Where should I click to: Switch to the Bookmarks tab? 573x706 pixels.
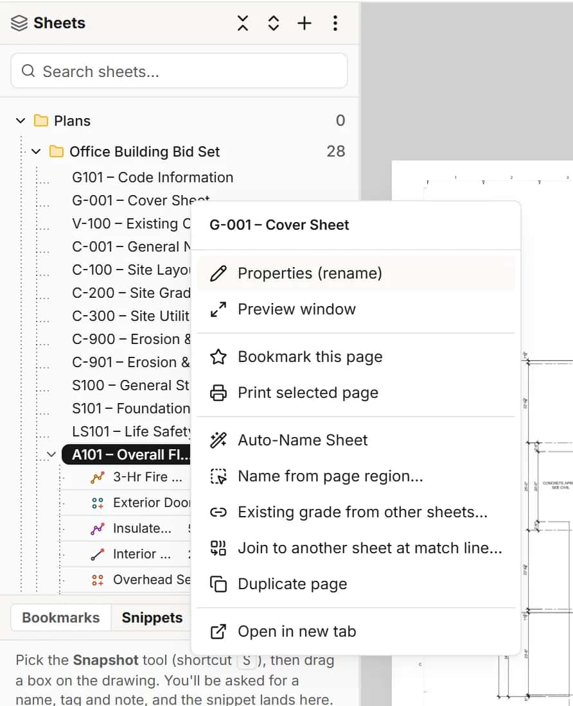pos(61,617)
